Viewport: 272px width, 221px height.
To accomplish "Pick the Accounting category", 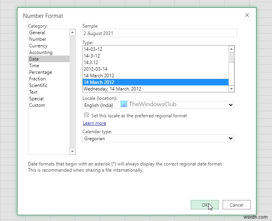I will coord(49,52).
